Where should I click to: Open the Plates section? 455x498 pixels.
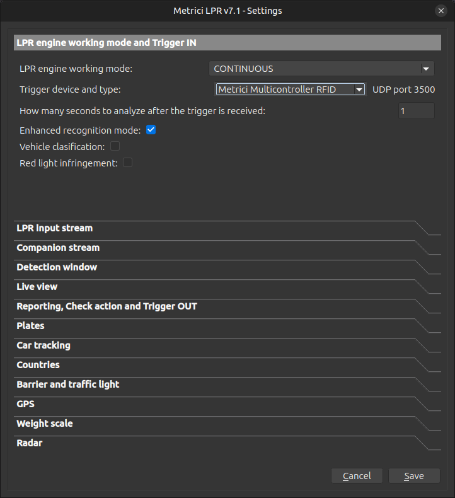click(x=227, y=326)
